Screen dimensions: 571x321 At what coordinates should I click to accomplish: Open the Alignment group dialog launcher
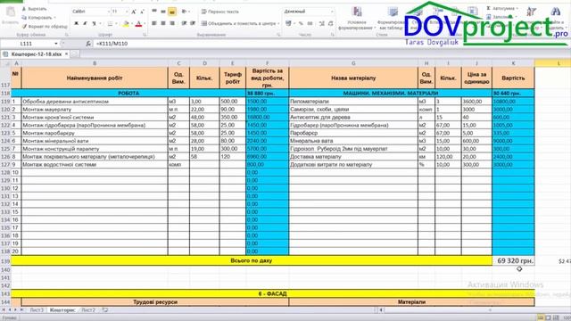(278, 35)
